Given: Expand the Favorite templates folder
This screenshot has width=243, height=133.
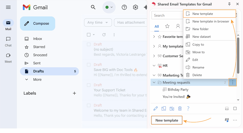Looking at the screenshot, I should coord(154,37).
